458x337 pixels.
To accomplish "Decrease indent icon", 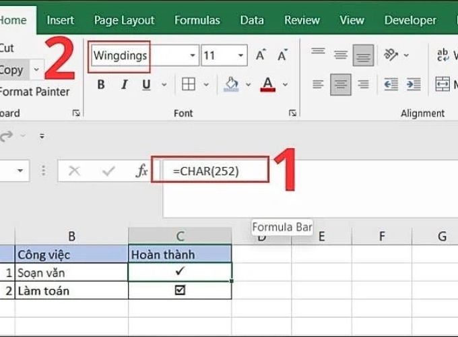I will (x=391, y=85).
